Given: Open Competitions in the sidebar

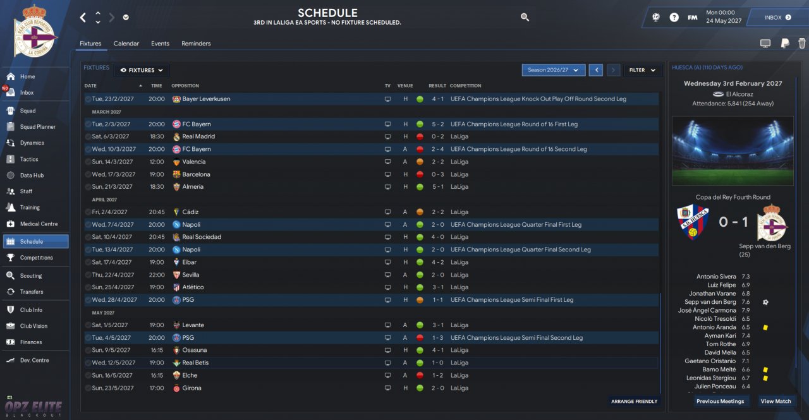Looking at the screenshot, I should pos(35,258).
